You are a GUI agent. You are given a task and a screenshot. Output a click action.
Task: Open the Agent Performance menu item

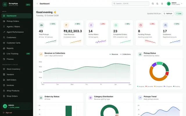pyautogui.click(x=17, y=32)
